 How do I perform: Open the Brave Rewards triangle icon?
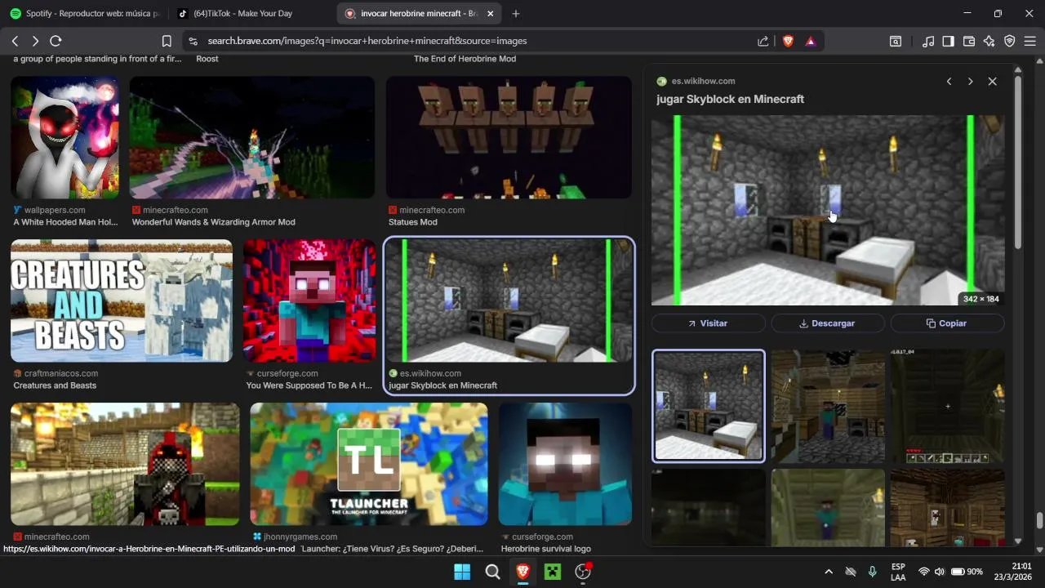pos(811,41)
